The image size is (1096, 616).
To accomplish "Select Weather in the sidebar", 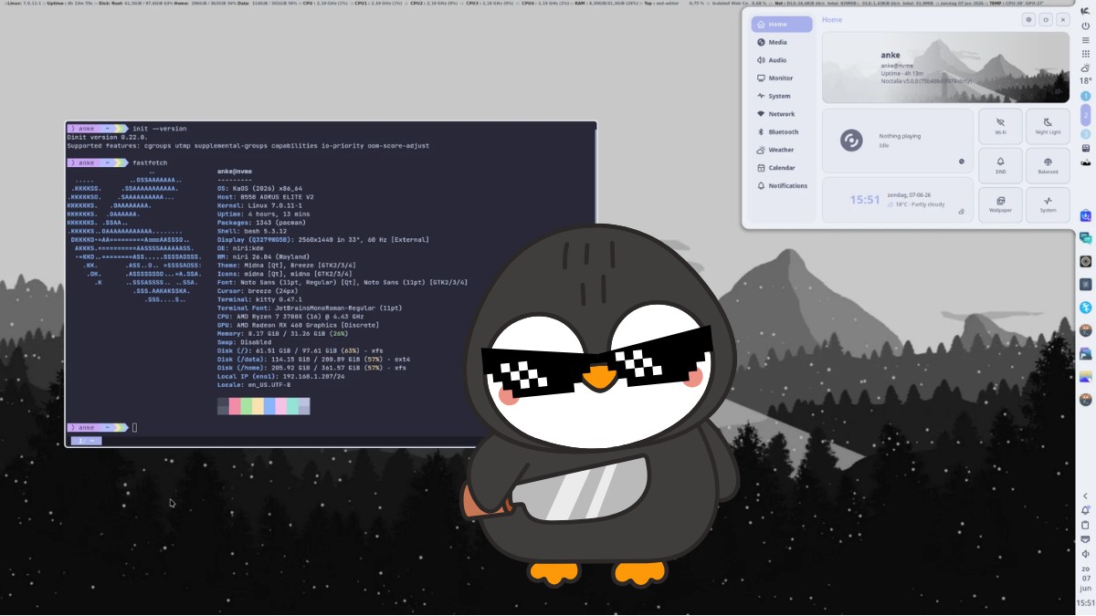I will click(x=782, y=150).
